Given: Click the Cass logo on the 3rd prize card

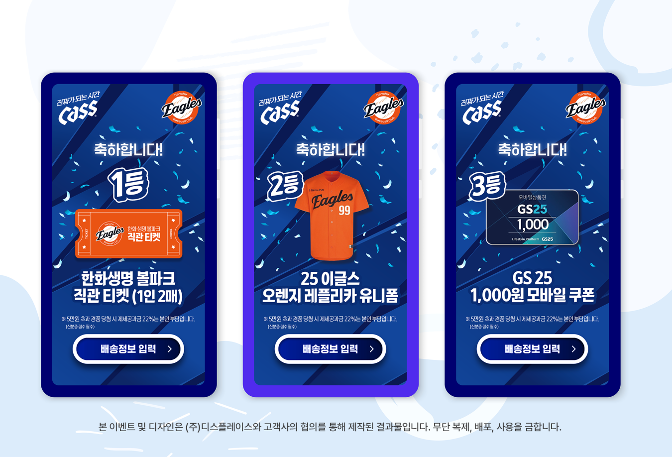Looking at the screenshot, I should 482,108.
